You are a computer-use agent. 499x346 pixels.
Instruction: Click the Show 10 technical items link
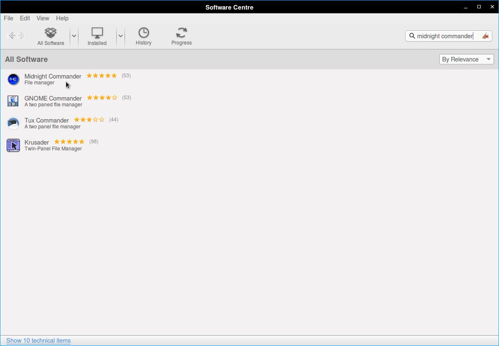pos(38,341)
